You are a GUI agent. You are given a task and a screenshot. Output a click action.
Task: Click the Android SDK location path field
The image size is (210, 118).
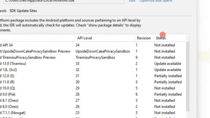click(64, 1)
